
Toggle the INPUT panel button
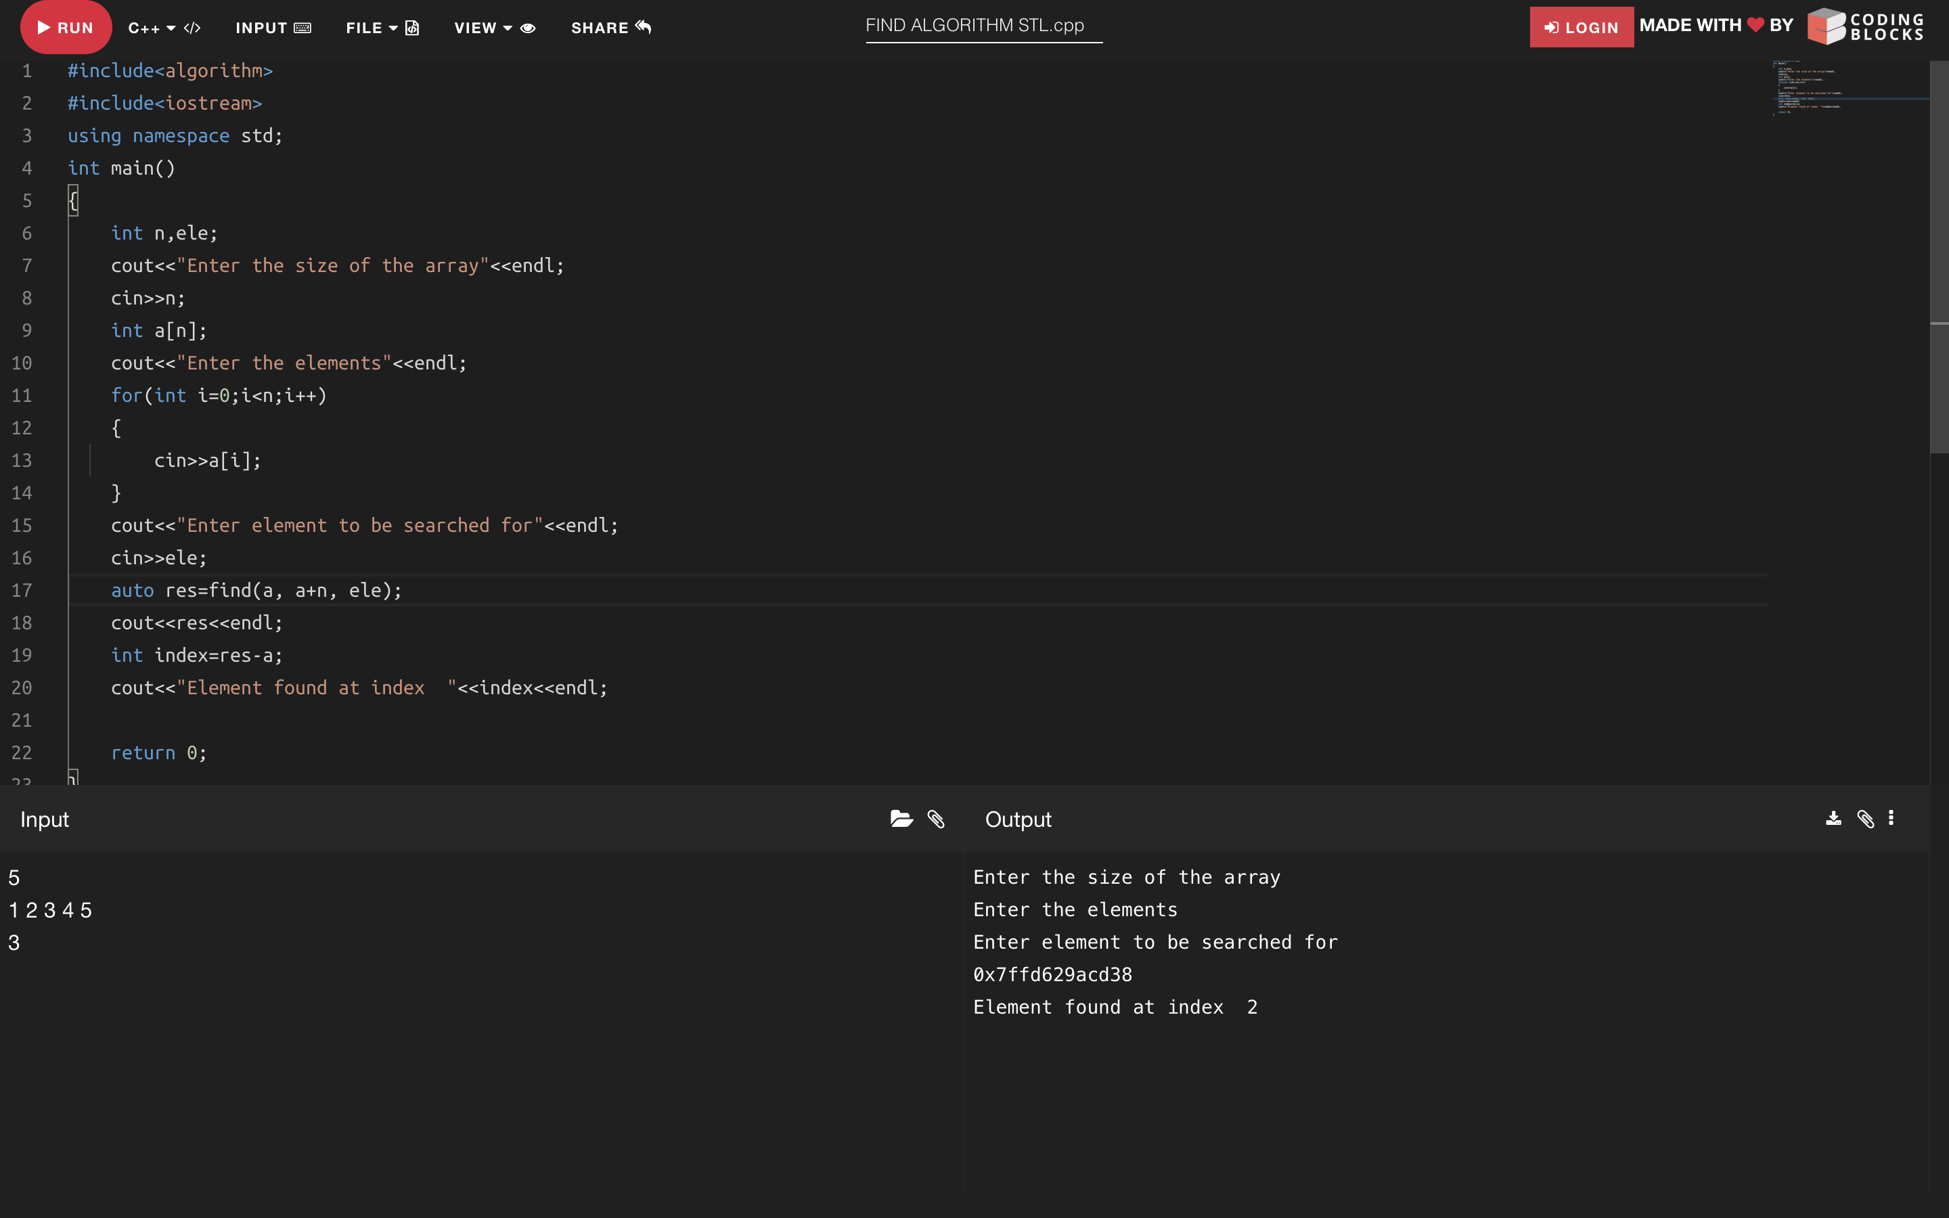tap(273, 27)
